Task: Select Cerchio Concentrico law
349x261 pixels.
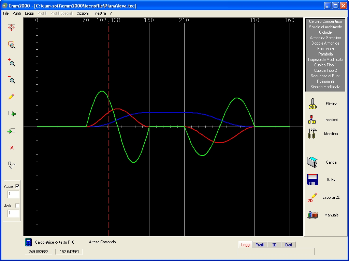Action: pyautogui.click(x=325, y=21)
